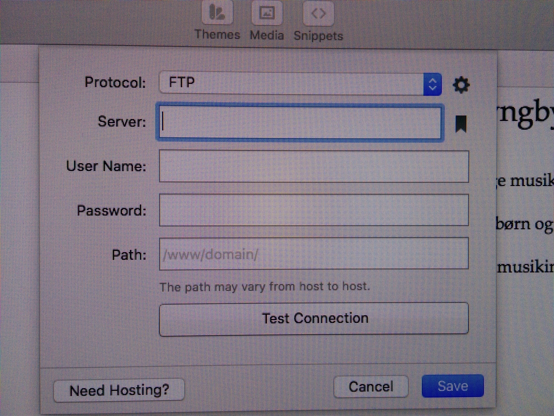The image size is (554, 416).
Task: Click the Need Hosting? button
Action: click(x=119, y=390)
